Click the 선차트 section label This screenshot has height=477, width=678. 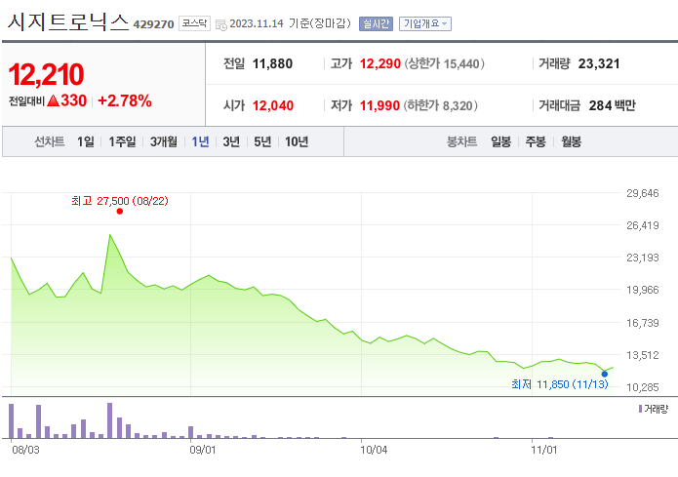pos(50,141)
